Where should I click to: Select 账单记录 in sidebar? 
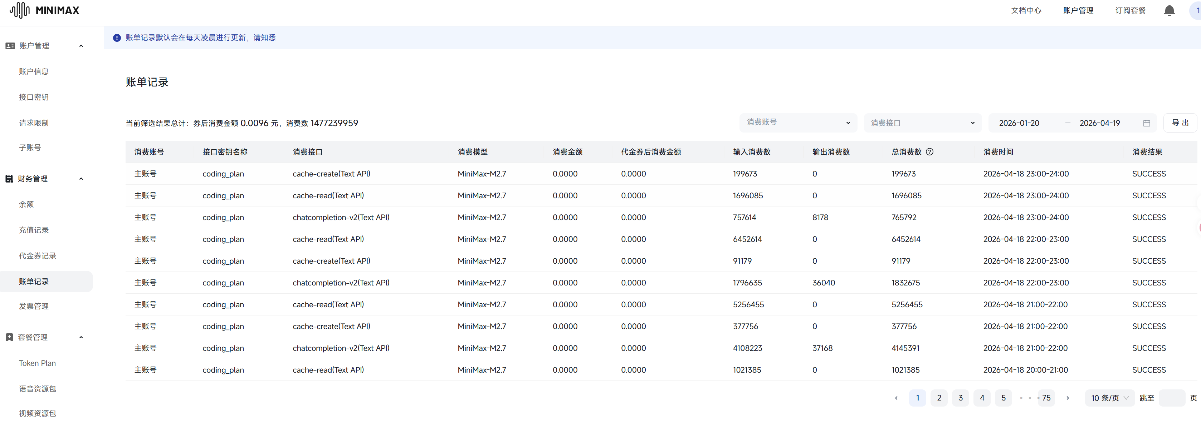(x=46, y=282)
